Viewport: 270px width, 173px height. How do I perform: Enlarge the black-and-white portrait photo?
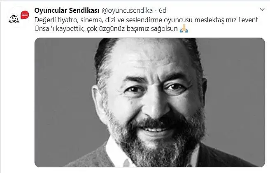(x=150, y=102)
